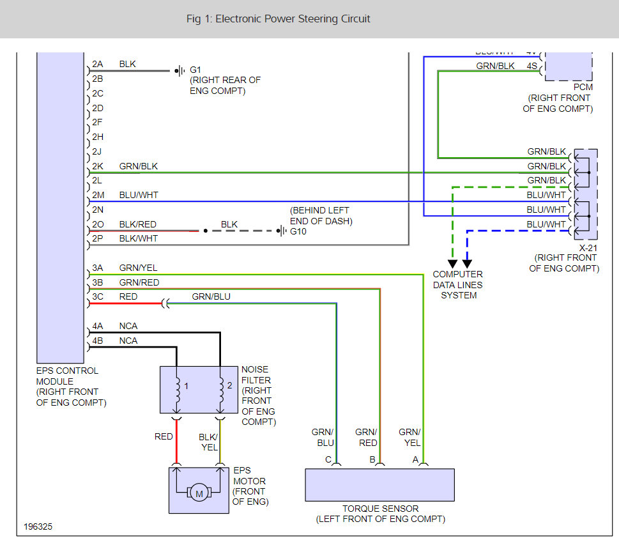Click the diagram number 196325
Image resolution: width=619 pixels, height=545 pixels.
point(38,526)
